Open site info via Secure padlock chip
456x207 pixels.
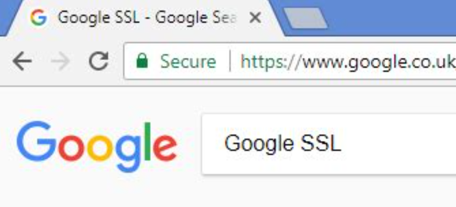pyautogui.click(x=176, y=61)
